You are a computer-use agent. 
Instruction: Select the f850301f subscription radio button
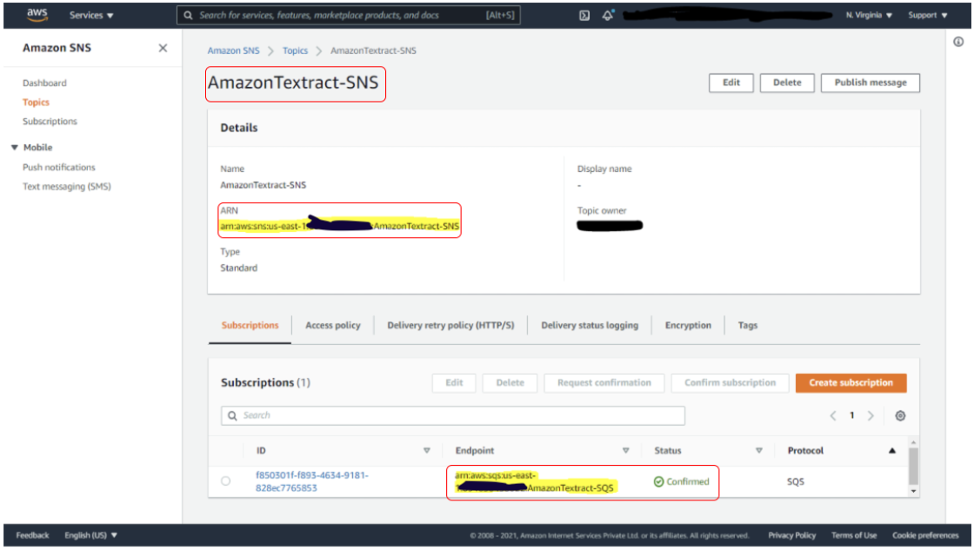tap(225, 481)
